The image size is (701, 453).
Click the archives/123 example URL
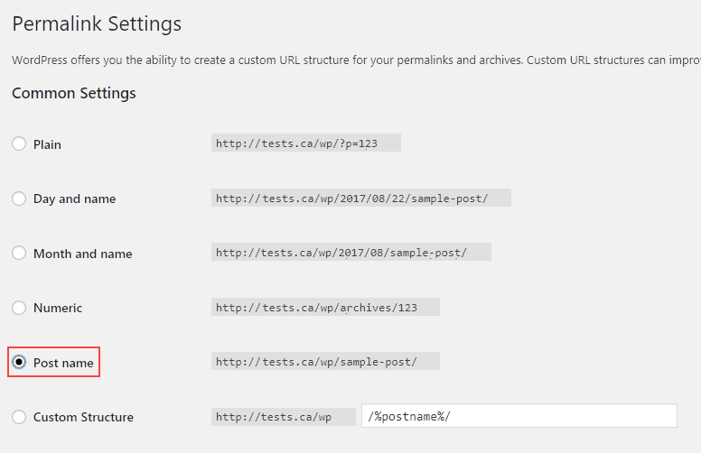(325, 308)
